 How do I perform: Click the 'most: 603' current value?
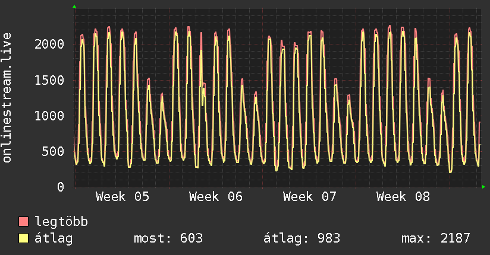(169, 238)
